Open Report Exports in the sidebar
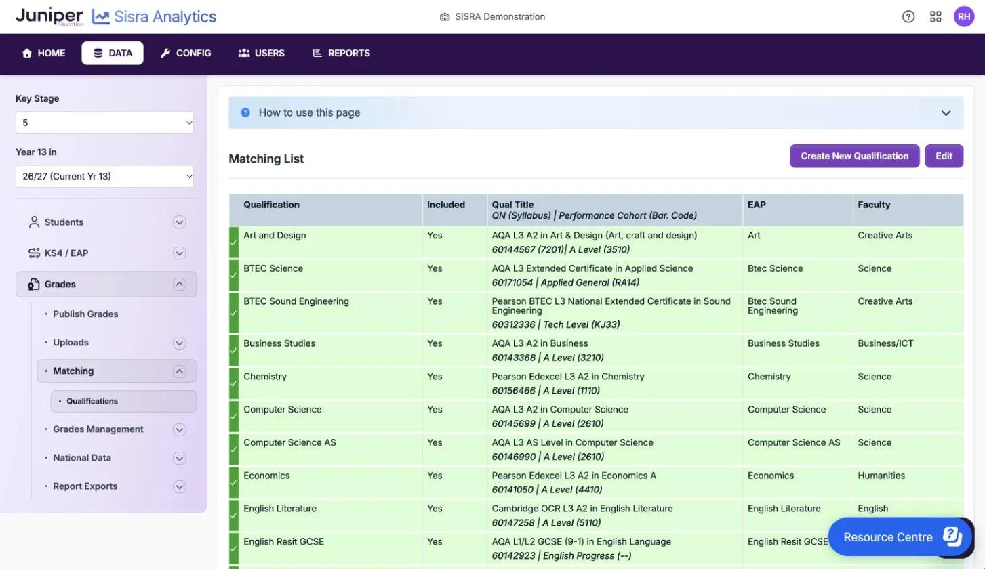Image resolution: width=985 pixels, height=569 pixels. click(85, 486)
